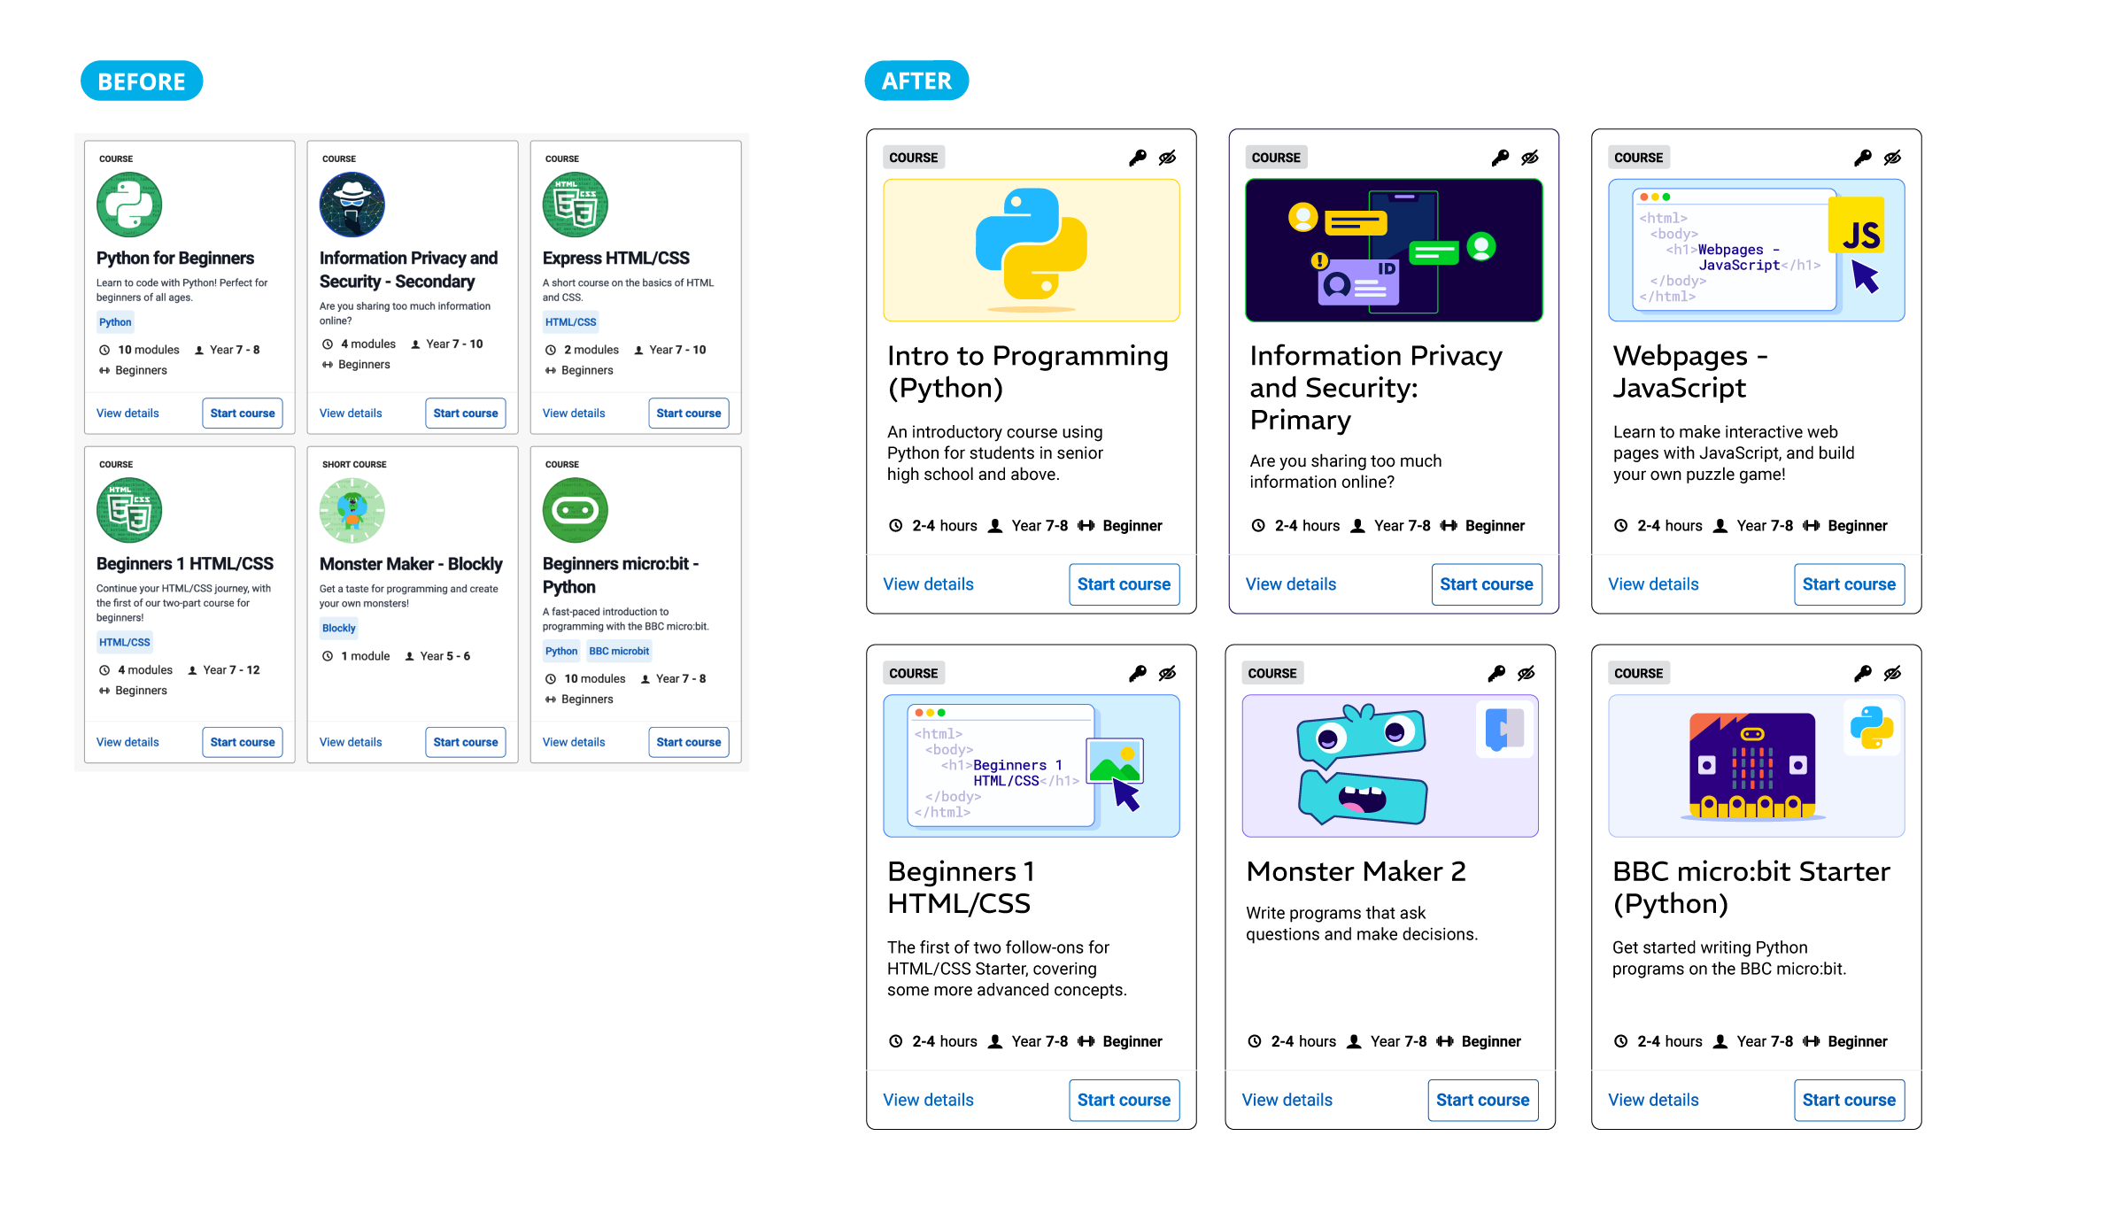The image size is (2110, 1229).
Task: Click key icon on Webpages - JavaScript card
Action: (1862, 158)
